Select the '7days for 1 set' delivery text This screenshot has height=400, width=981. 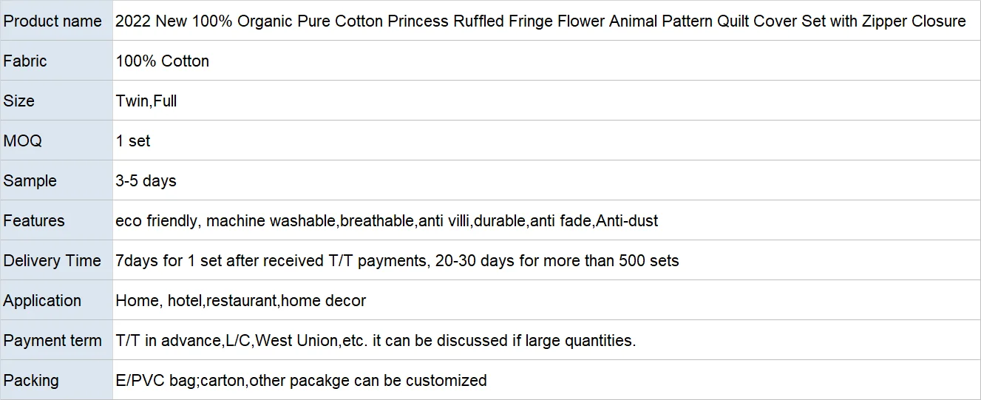click(x=397, y=261)
